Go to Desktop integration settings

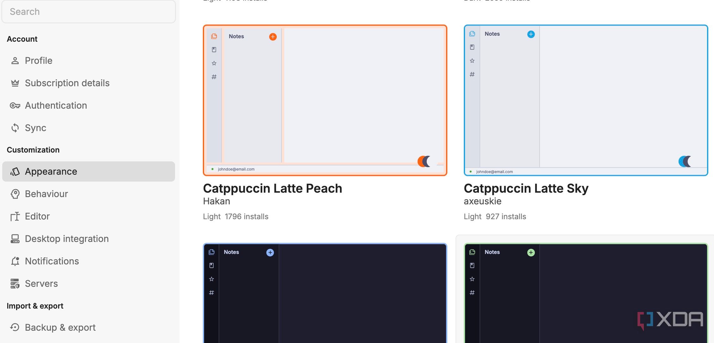[88, 238]
